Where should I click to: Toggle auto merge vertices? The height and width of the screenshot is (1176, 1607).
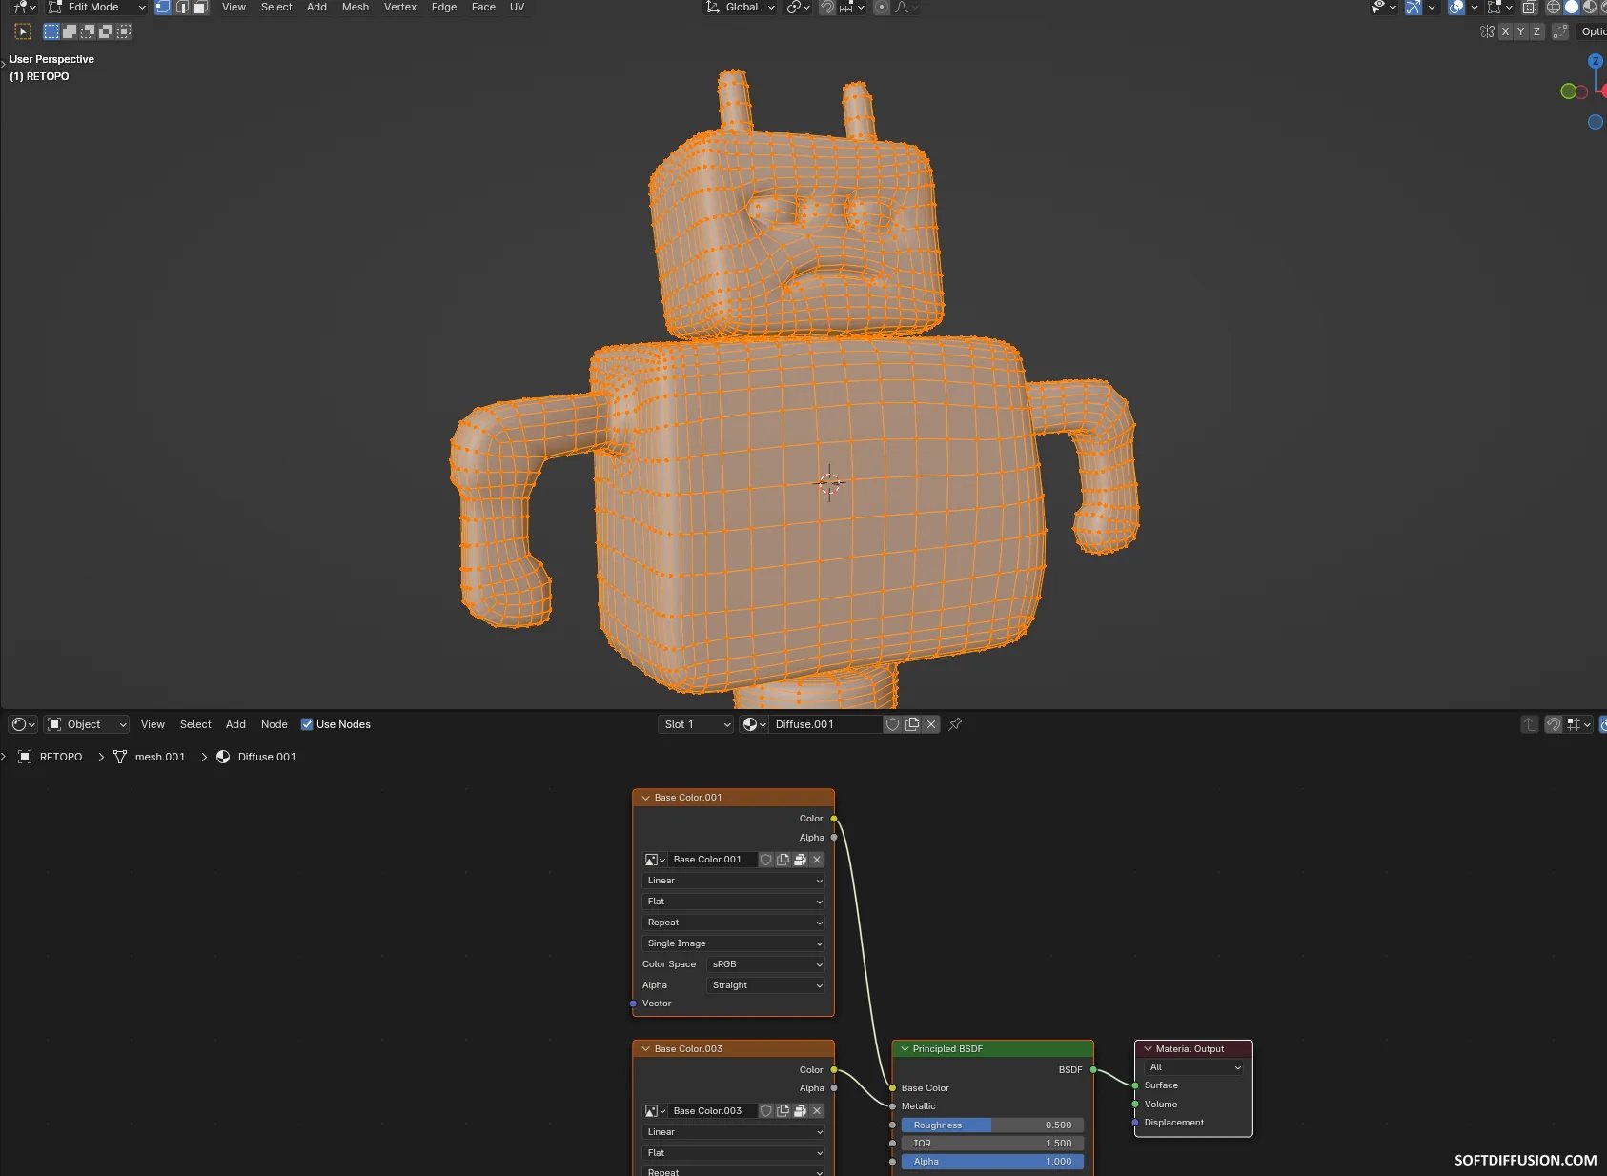click(x=1560, y=31)
